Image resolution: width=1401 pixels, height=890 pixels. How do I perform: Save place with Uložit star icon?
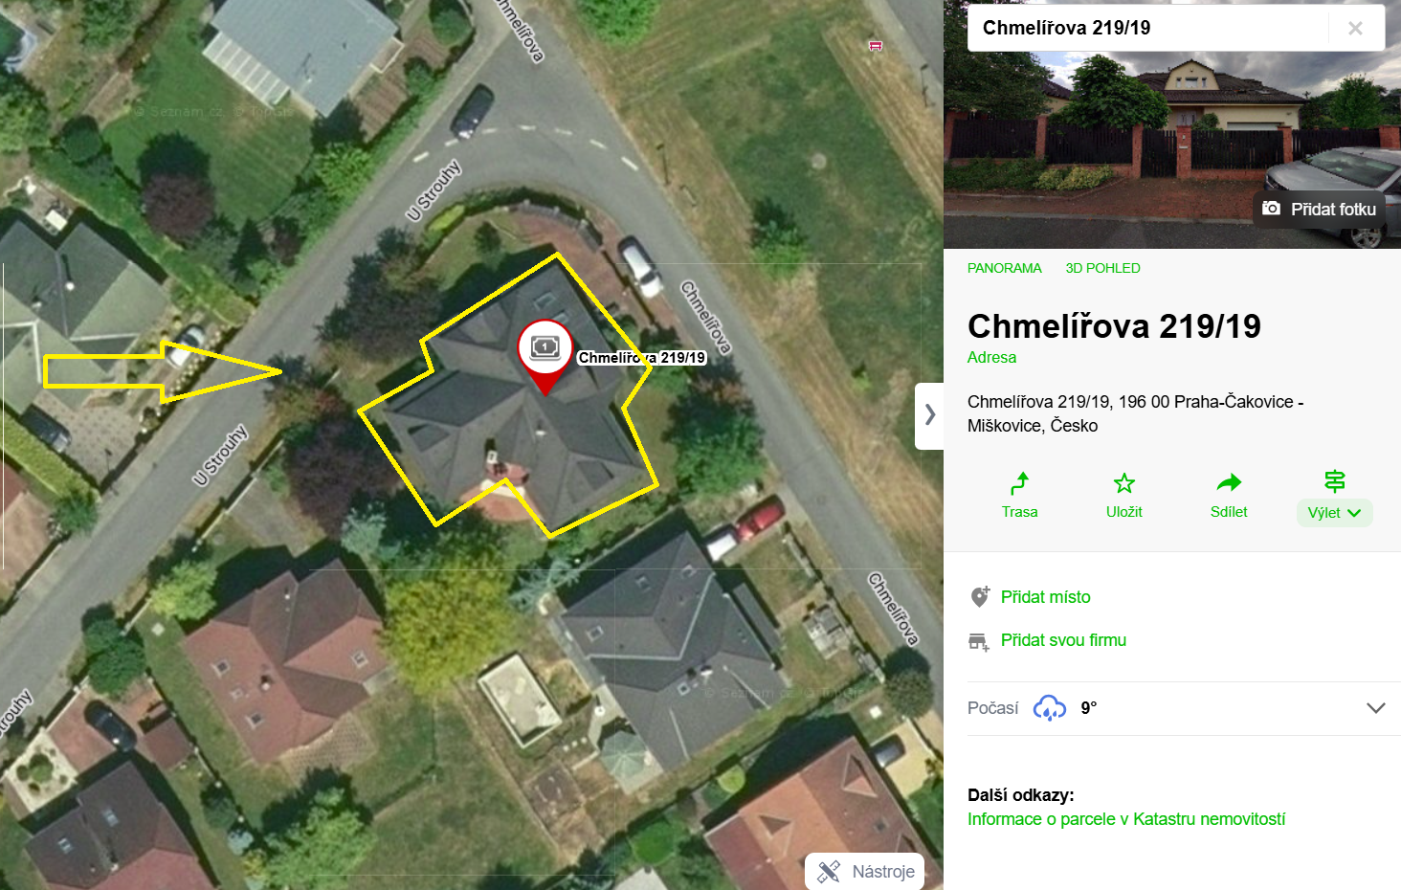pos(1124,482)
